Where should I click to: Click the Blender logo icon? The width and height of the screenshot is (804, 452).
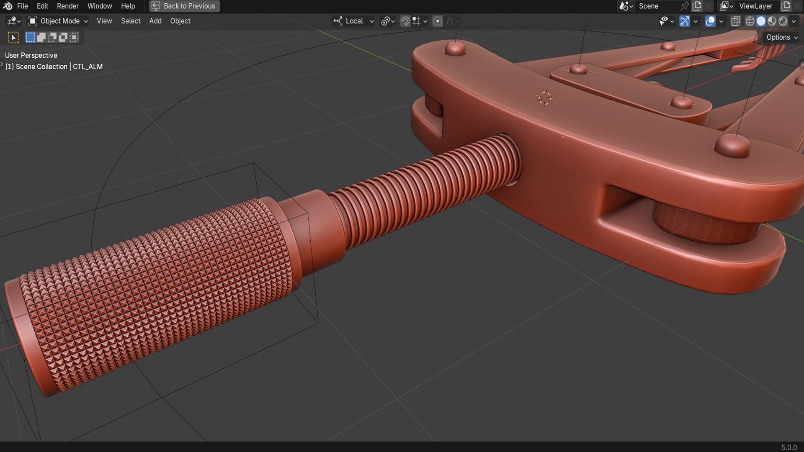tap(8, 6)
